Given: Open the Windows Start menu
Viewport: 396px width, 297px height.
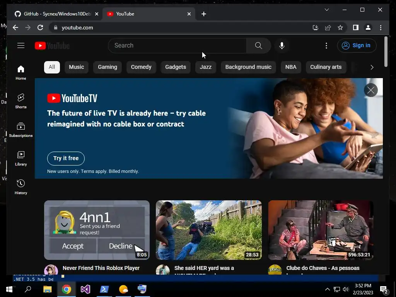Looking at the screenshot, I should [9, 289].
